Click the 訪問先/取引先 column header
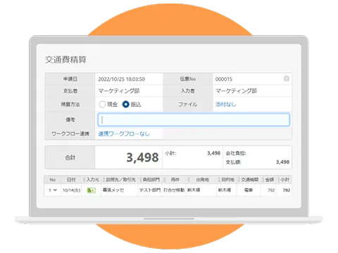338x253 pixels. (120, 180)
